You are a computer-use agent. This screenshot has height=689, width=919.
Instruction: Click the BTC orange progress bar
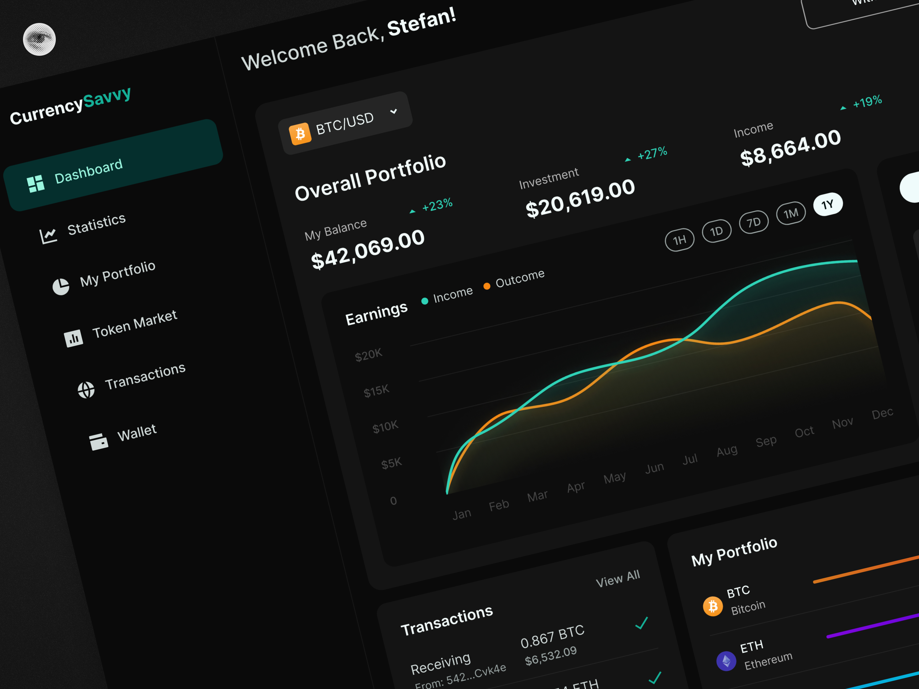pos(866,569)
